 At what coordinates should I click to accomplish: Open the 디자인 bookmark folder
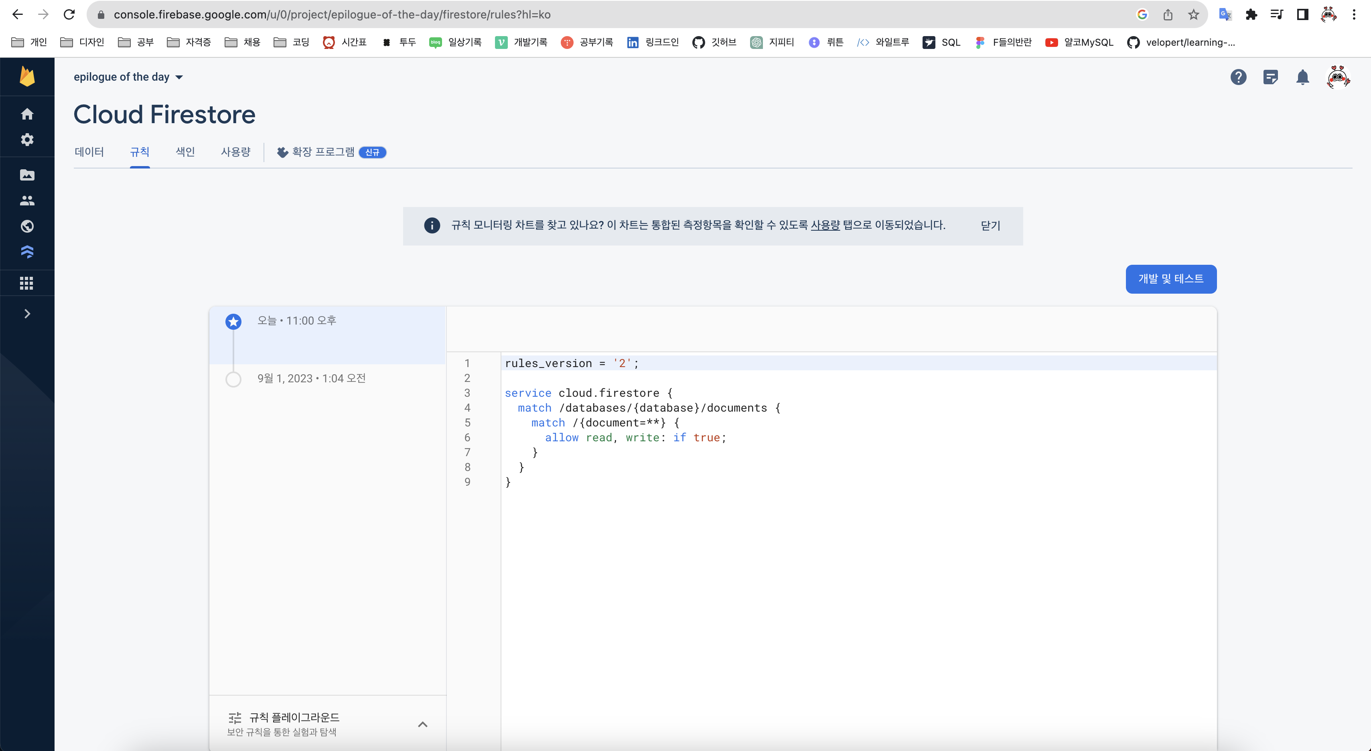[x=83, y=43]
